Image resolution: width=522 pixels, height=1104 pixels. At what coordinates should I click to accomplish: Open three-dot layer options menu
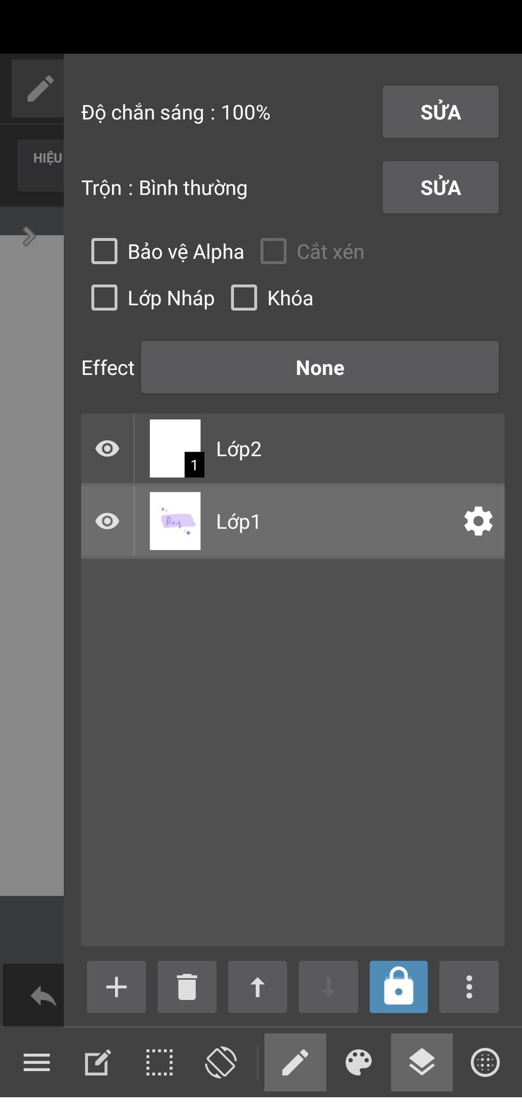click(x=469, y=987)
